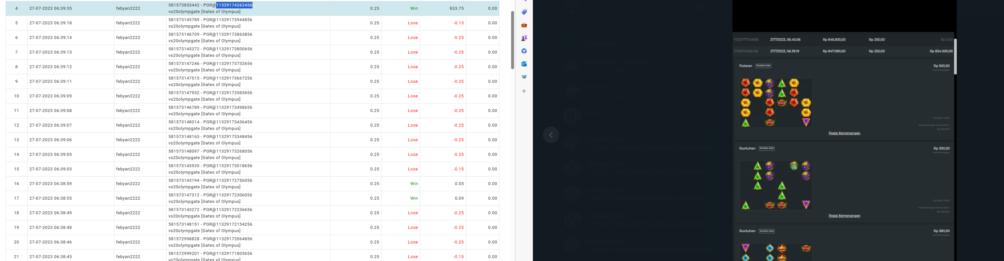Screen dimensions: 1004x261
Task: Click timestamp 27-07-2023 06:39:06
Action: pyautogui.click(x=51, y=140)
